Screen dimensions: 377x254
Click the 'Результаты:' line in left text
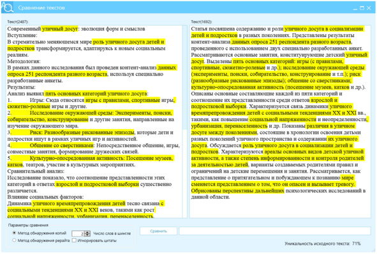21,87
